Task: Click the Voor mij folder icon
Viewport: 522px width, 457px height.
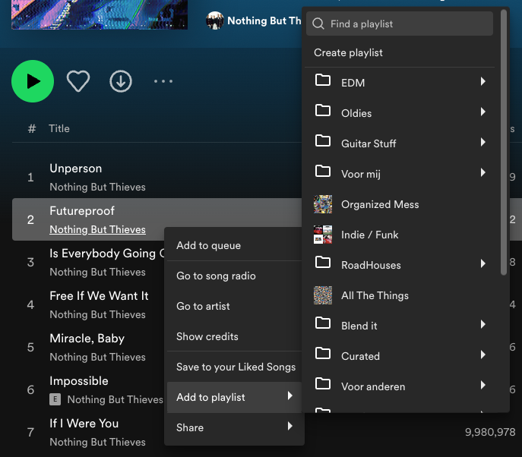Action: [323, 172]
